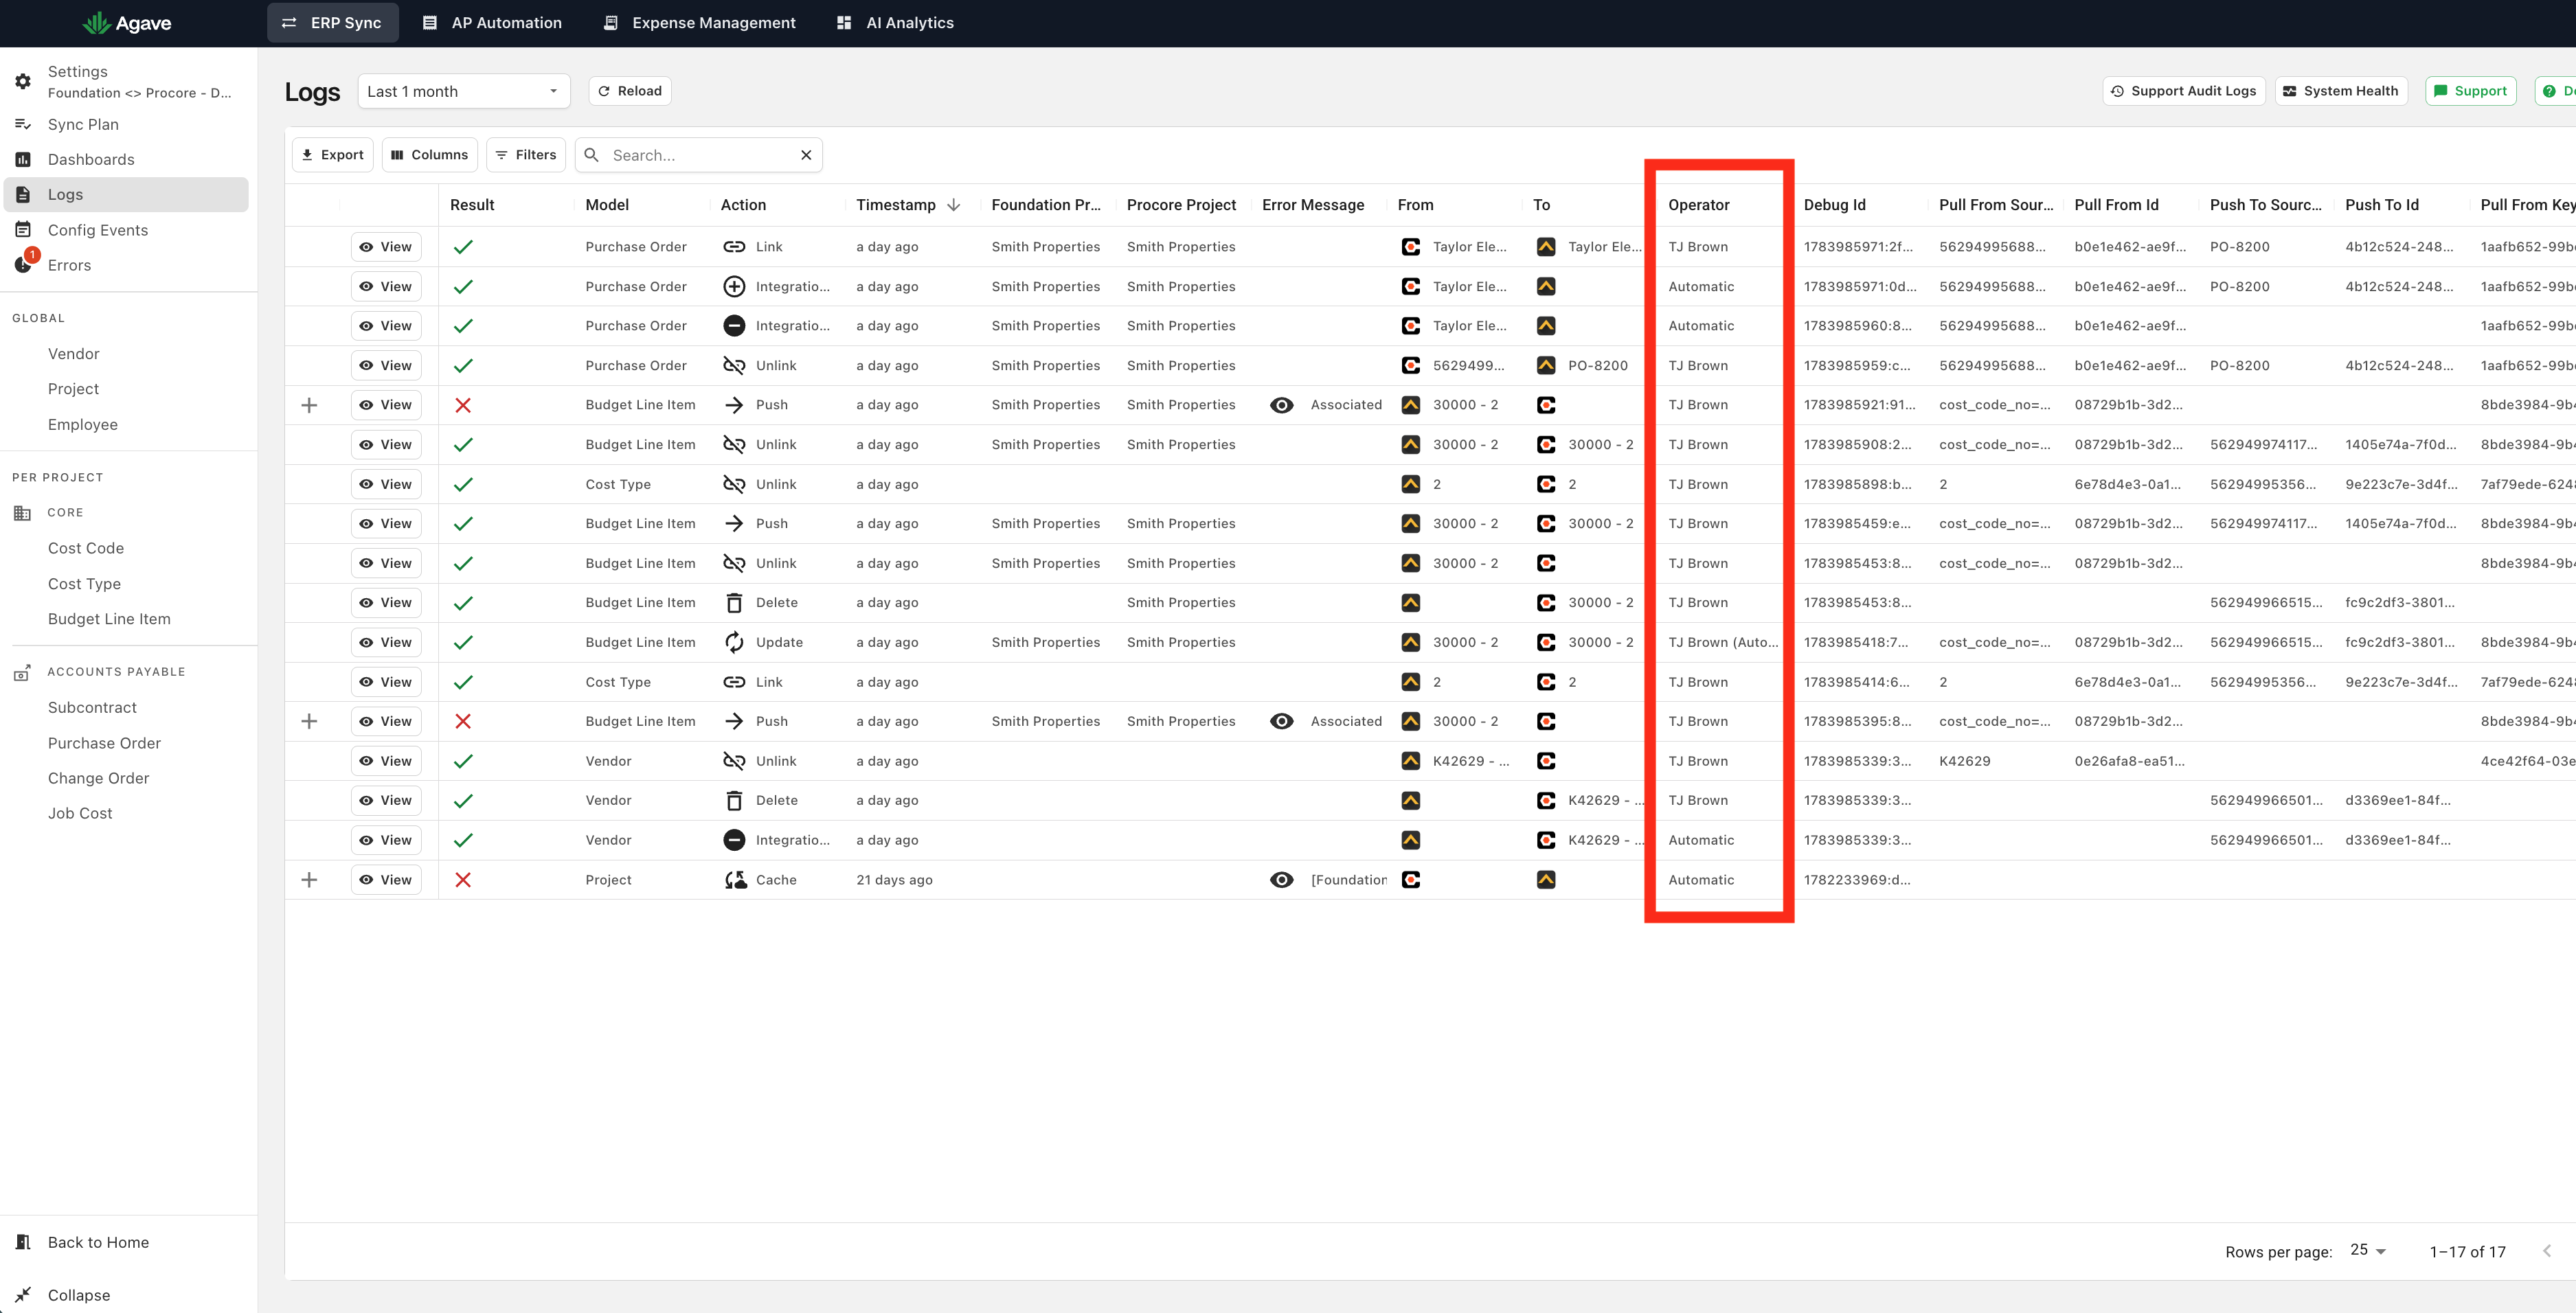This screenshot has height=1313, width=2576.
Task: Click the Procore icon in first row's From column
Action: (1411, 247)
